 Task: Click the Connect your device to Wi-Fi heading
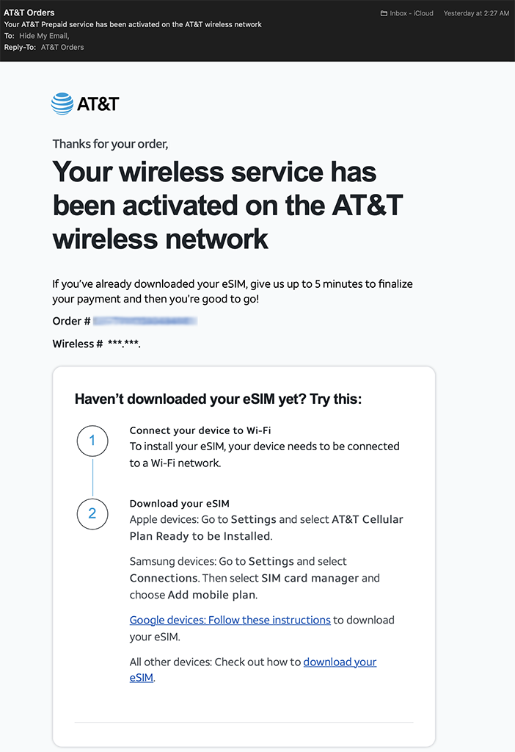(x=200, y=430)
